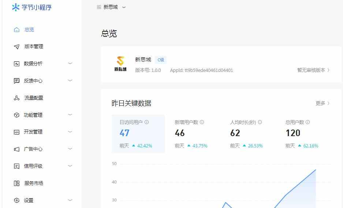The width and height of the screenshot is (343, 208).
Task: Click 更多 link in 昨日关键数据
Action: click(x=323, y=103)
